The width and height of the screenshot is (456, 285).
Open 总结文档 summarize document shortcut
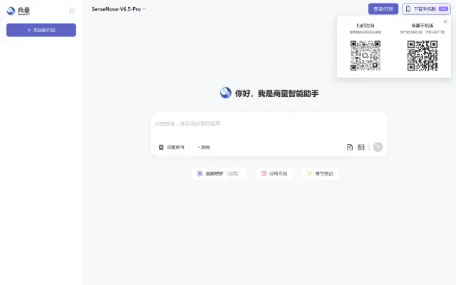tap(274, 174)
